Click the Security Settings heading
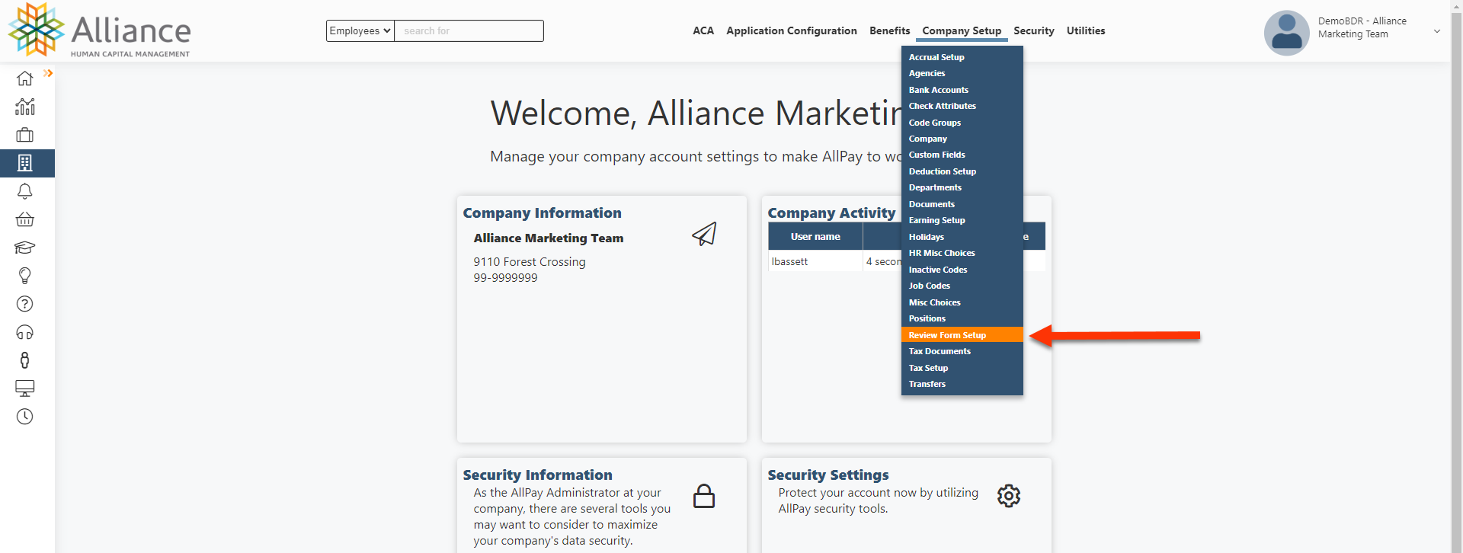The width and height of the screenshot is (1463, 553). pyautogui.click(x=828, y=475)
